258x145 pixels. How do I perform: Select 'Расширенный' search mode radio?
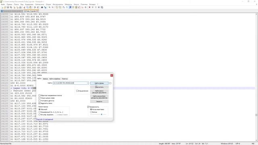[x=40, y=112]
